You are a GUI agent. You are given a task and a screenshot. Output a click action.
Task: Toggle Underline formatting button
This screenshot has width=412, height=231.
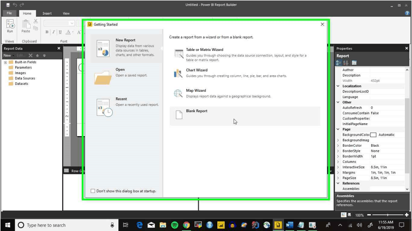point(60,32)
